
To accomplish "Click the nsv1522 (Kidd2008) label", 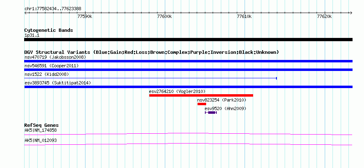I will tap(47, 74).
